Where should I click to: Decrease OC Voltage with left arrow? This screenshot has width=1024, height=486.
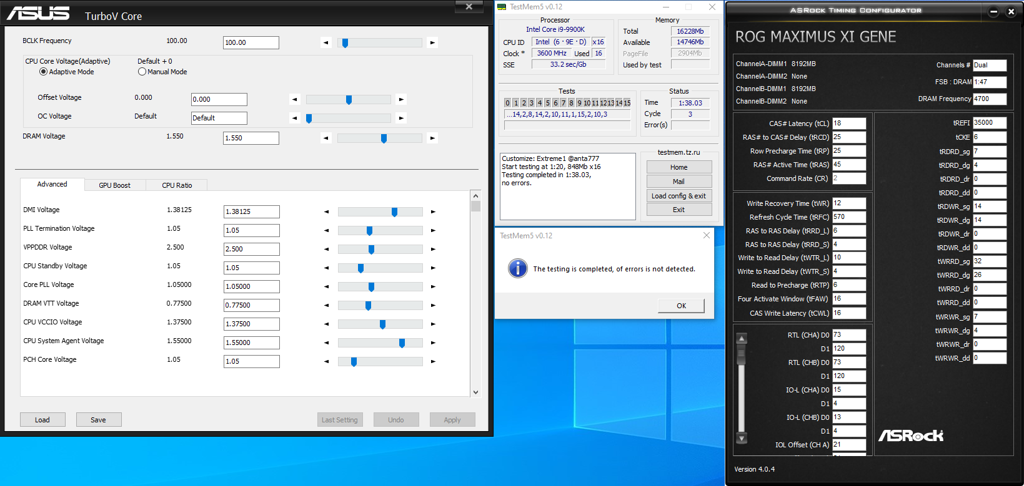click(294, 118)
